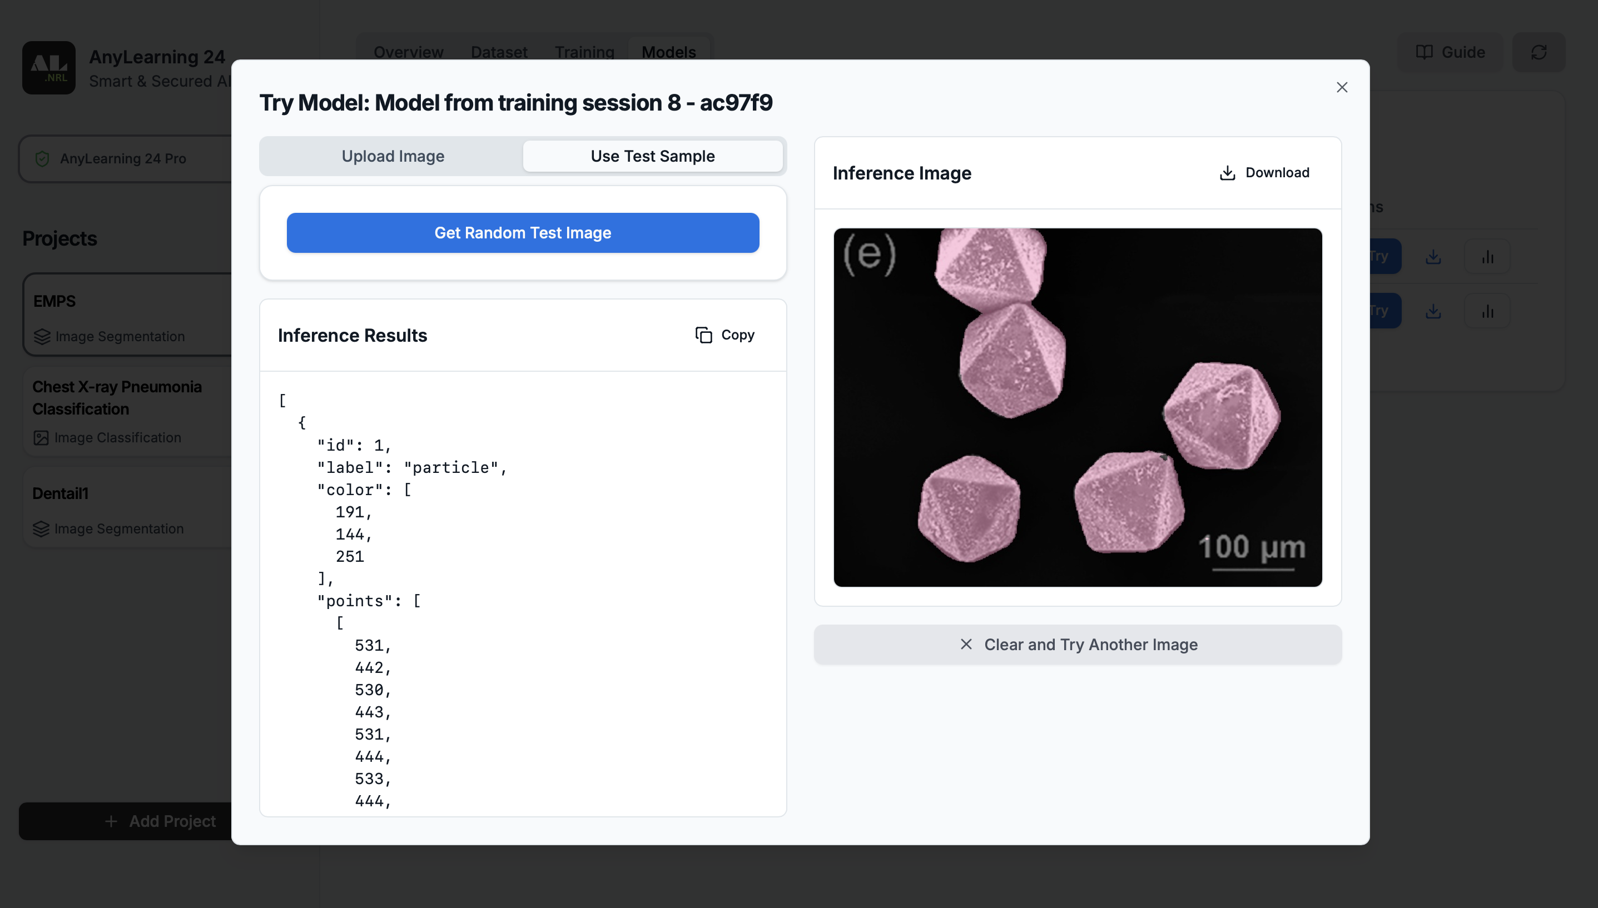Click the AnyLearning logo icon
This screenshot has height=908, width=1598.
[x=49, y=68]
